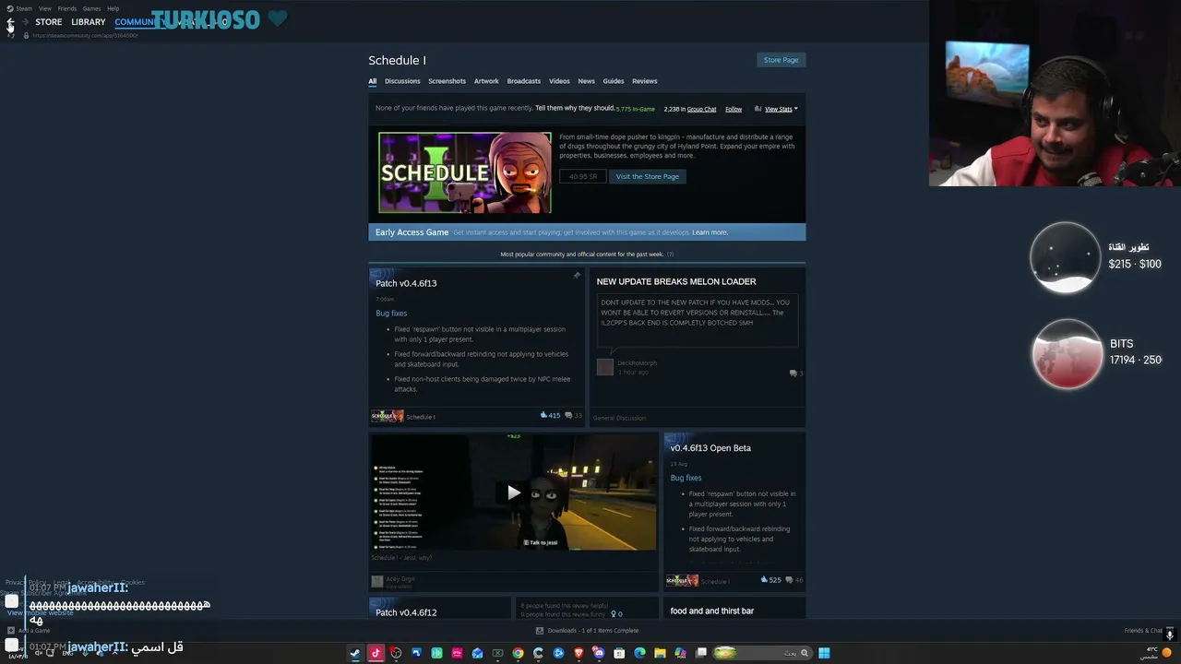Go to the COMMUNITY section
This screenshot has width=1181, height=664.
[138, 22]
